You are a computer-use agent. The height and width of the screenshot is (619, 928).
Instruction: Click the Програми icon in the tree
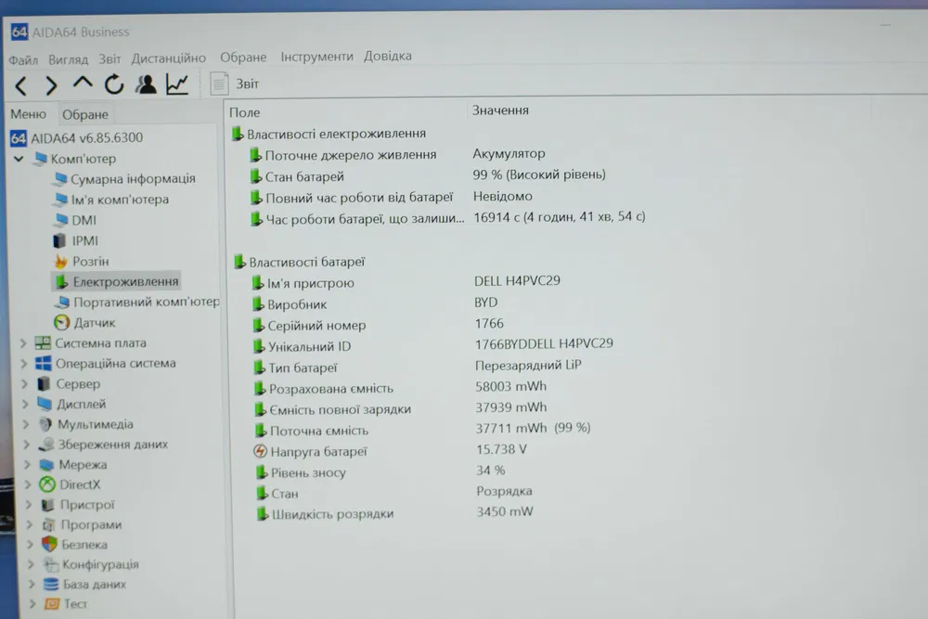48,525
